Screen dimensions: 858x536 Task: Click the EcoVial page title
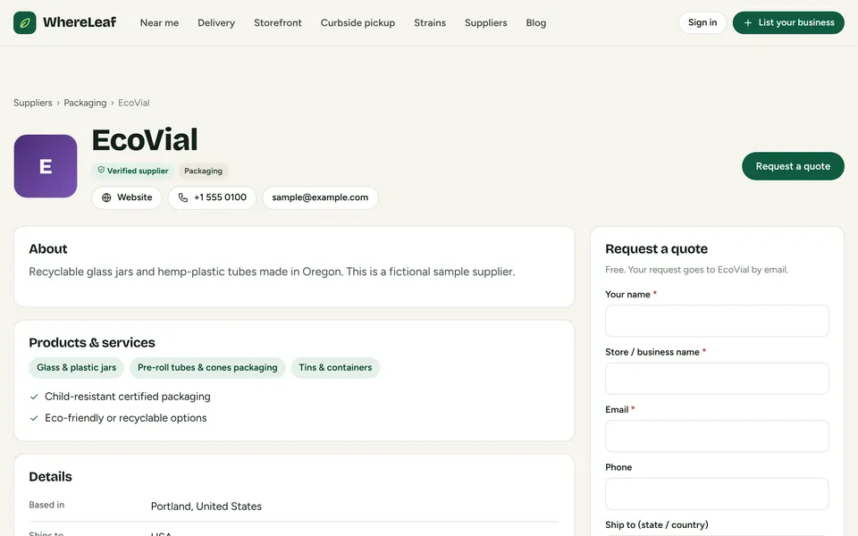coord(145,140)
